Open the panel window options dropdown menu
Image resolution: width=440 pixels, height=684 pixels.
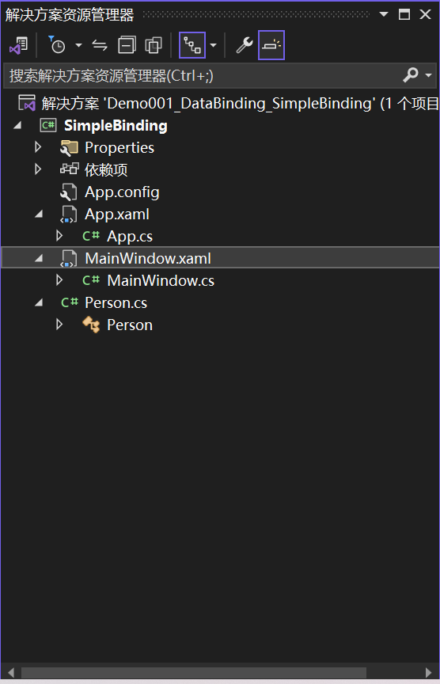pyautogui.click(x=384, y=14)
